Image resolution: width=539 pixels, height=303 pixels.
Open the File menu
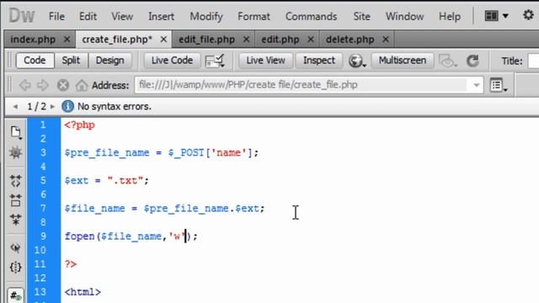tap(56, 17)
